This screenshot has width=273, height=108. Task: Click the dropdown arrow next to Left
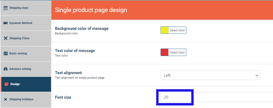tap(257, 75)
